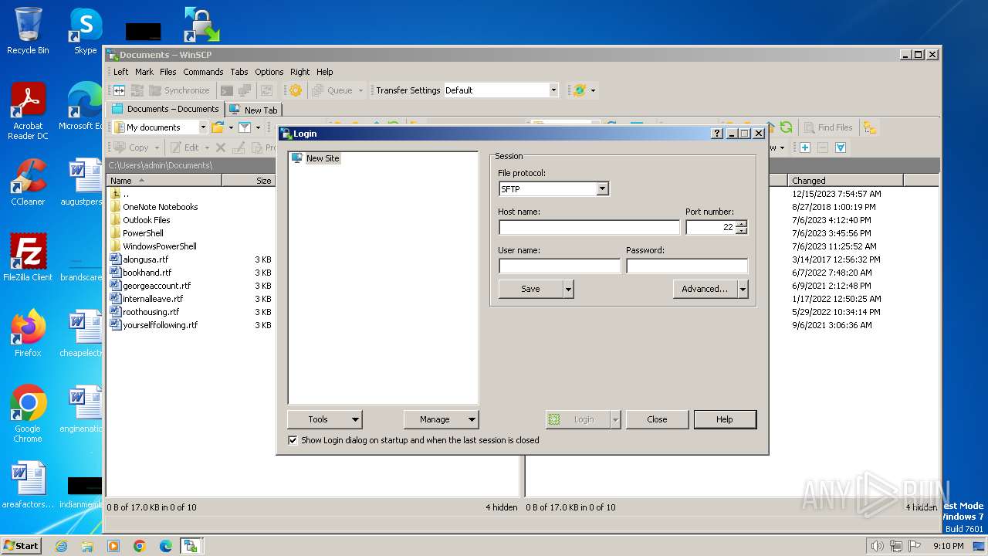
Task: Click the Delete X icon in local toolbar
Action: (x=221, y=147)
